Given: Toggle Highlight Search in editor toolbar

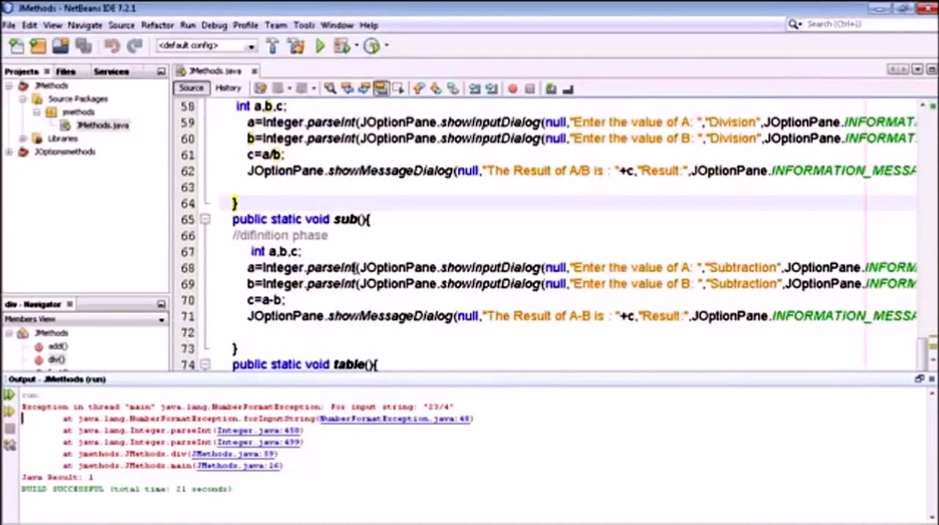Looking at the screenshot, I should [x=381, y=88].
